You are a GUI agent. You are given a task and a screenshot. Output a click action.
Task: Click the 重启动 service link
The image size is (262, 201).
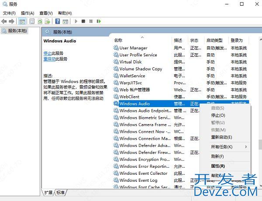pos(49,59)
